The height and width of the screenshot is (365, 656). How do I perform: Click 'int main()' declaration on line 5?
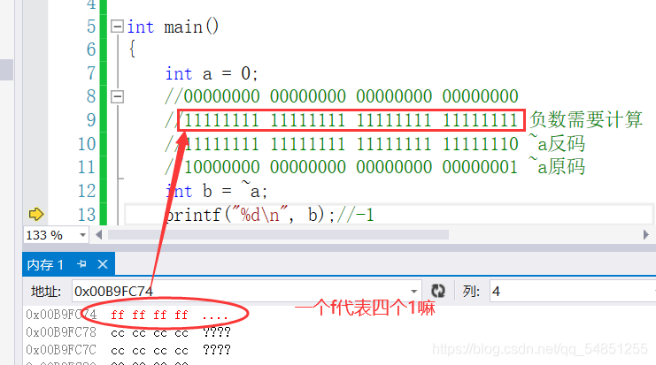173,27
